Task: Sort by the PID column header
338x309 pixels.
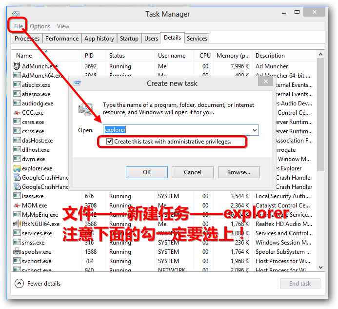Action: point(94,56)
